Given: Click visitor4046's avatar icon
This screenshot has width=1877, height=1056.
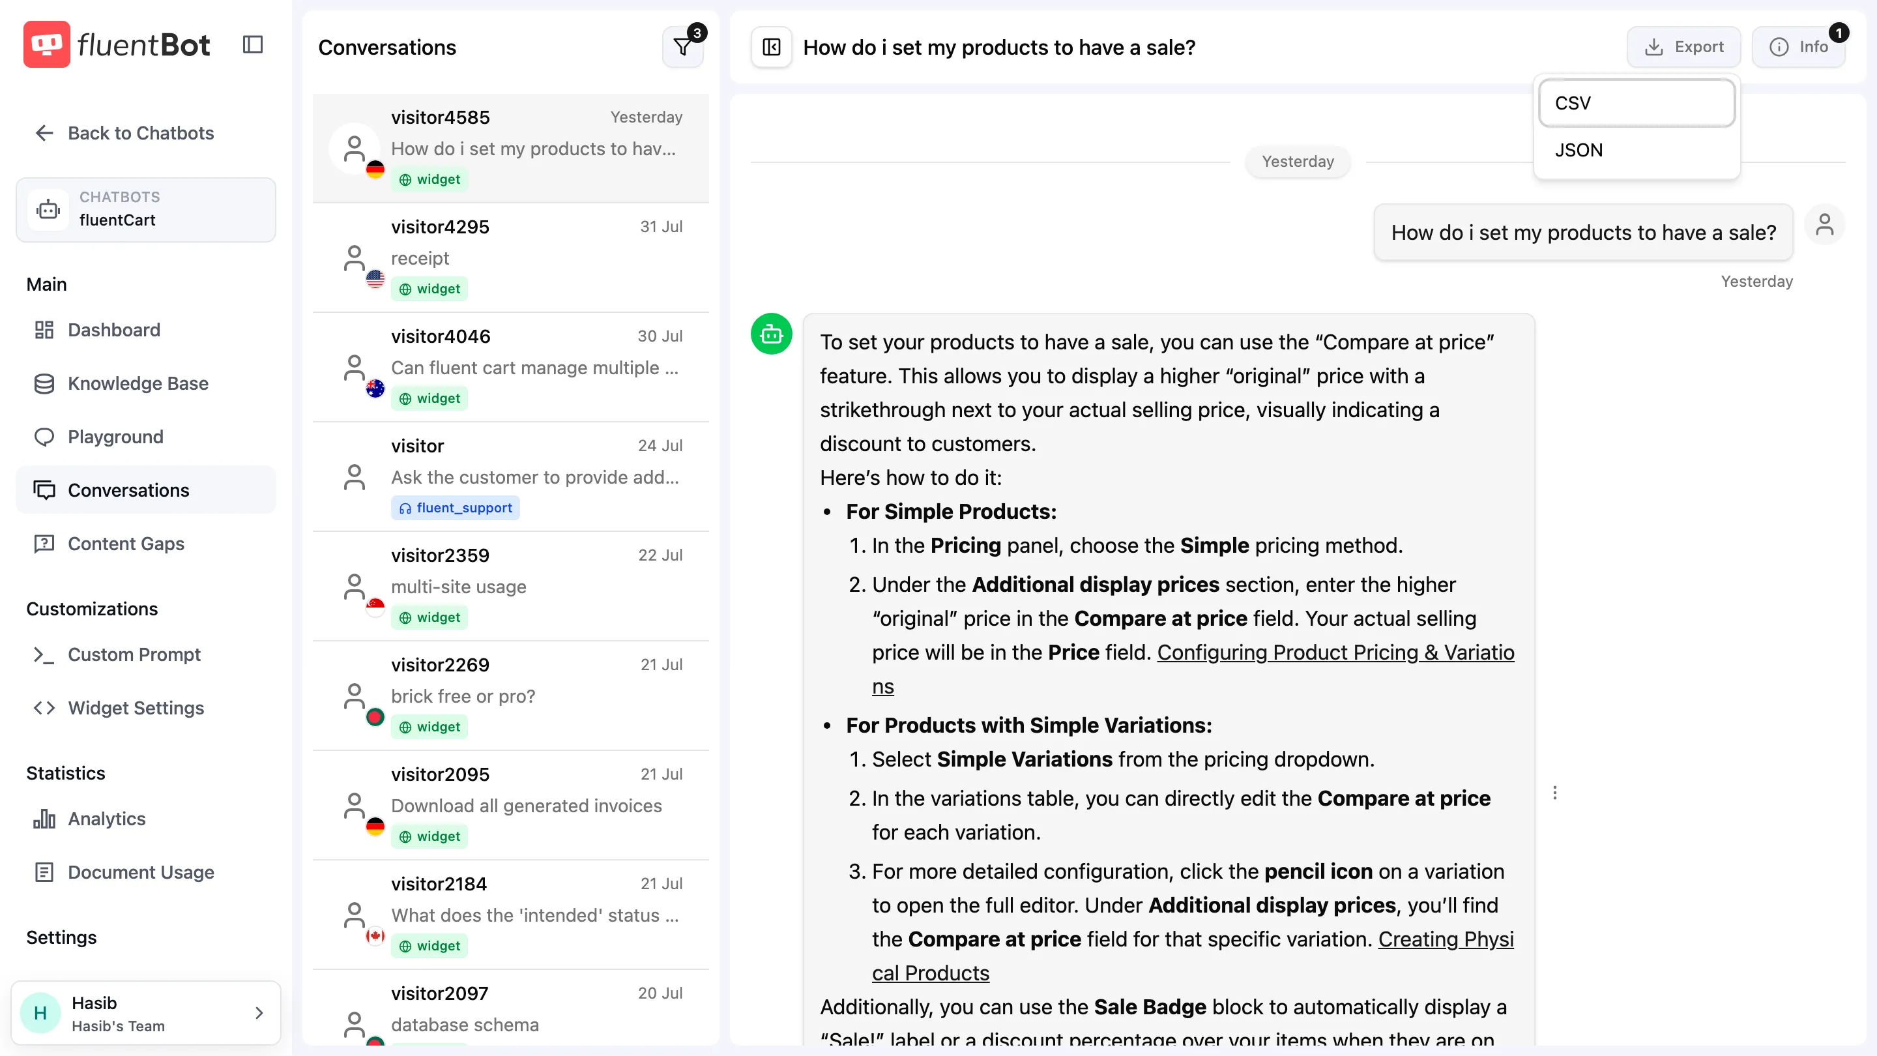Looking at the screenshot, I should (x=354, y=367).
